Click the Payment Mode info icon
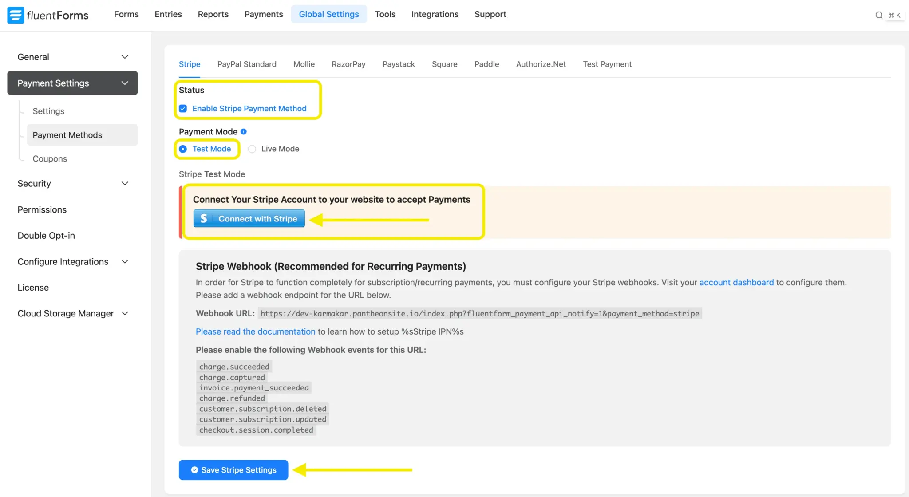The width and height of the screenshot is (909, 497). 243,132
